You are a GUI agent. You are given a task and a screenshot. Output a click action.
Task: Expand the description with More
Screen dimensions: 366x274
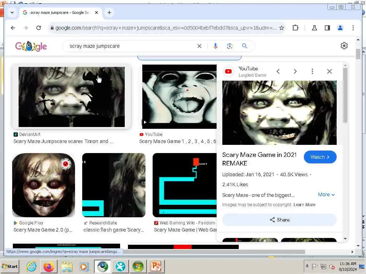326,194
